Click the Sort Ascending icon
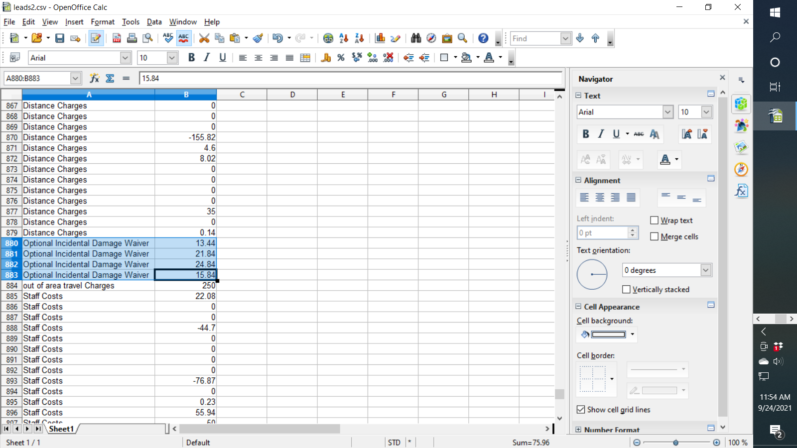 [343, 38]
